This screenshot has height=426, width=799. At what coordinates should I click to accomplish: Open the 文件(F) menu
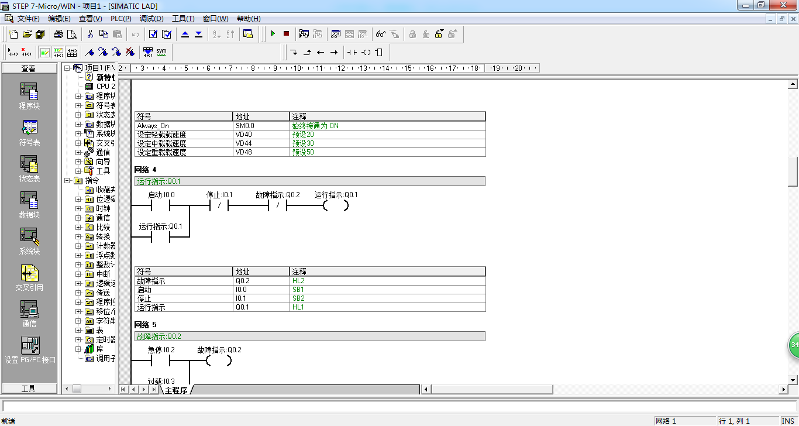pos(28,19)
